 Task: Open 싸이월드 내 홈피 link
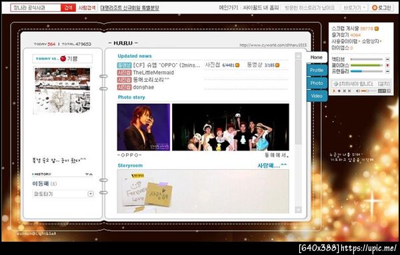click(261, 8)
